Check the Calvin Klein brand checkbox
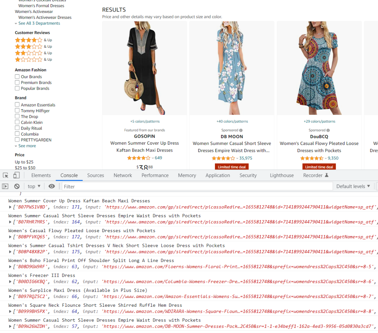Screen dimensions: 378x333 coord(17,122)
